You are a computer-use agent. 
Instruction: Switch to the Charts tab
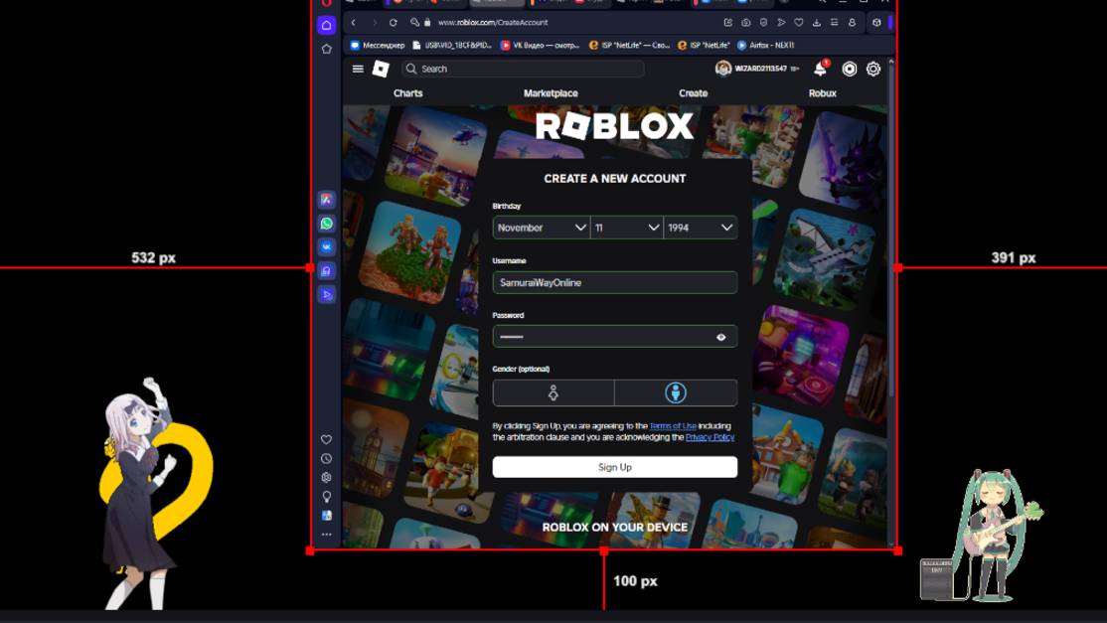(x=408, y=93)
